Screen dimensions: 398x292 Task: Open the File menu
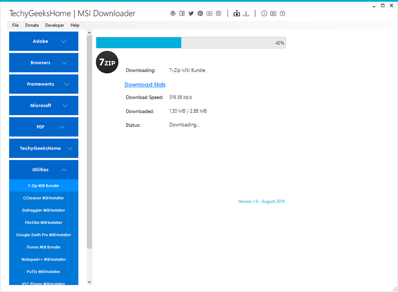coord(16,25)
